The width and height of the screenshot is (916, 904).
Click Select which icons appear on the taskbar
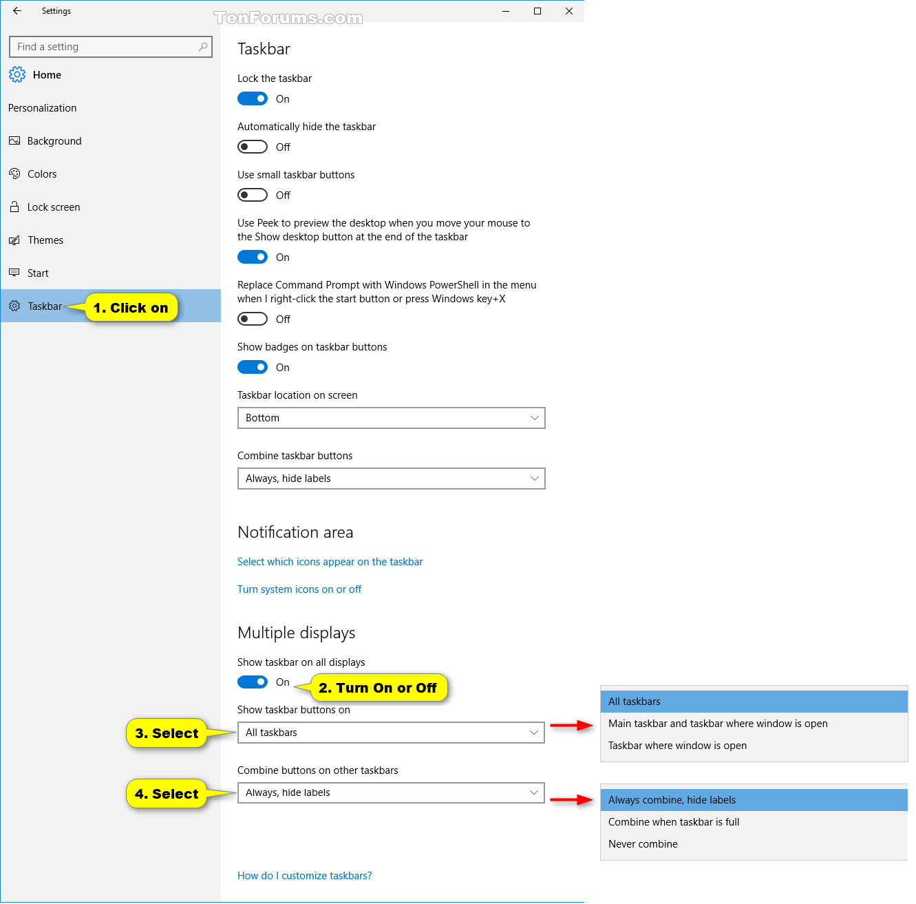pyautogui.click(x=330, y=562)
